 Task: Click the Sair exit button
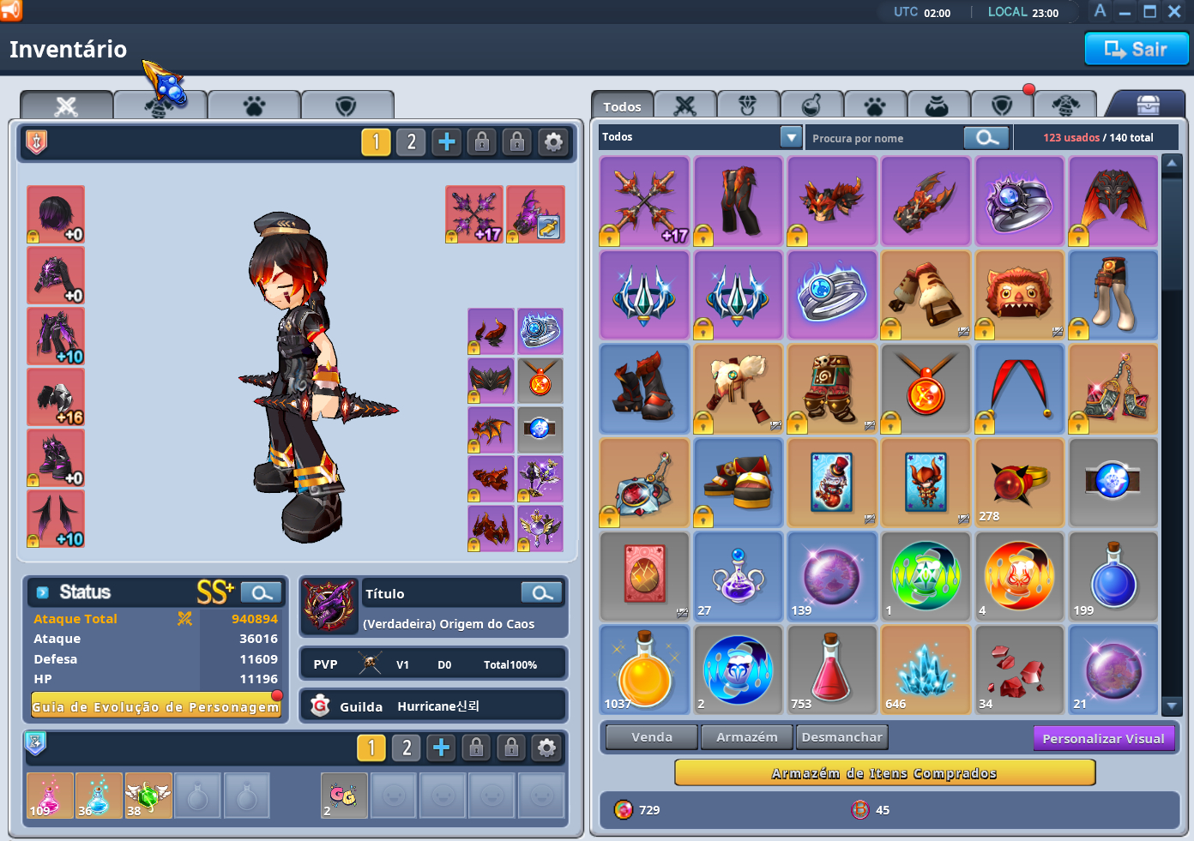[1137, 49]
